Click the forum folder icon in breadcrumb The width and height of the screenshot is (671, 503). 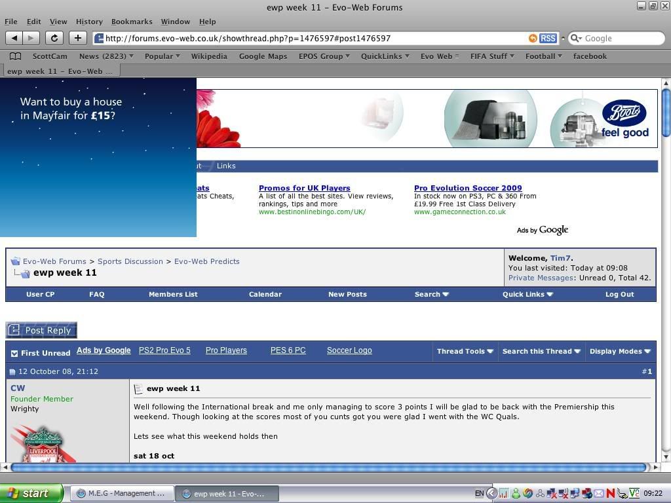[16, 261]
